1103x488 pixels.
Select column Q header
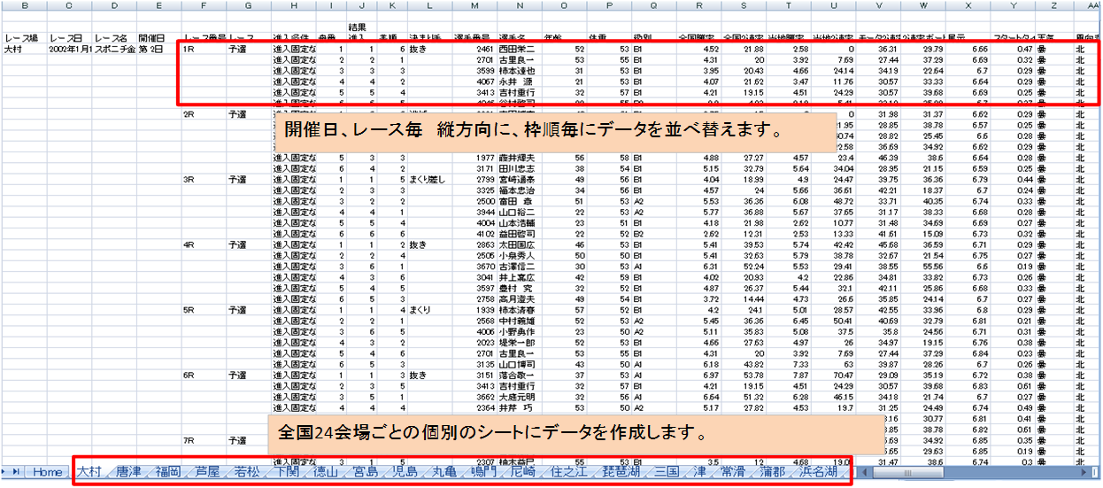[x=653, y=6]
